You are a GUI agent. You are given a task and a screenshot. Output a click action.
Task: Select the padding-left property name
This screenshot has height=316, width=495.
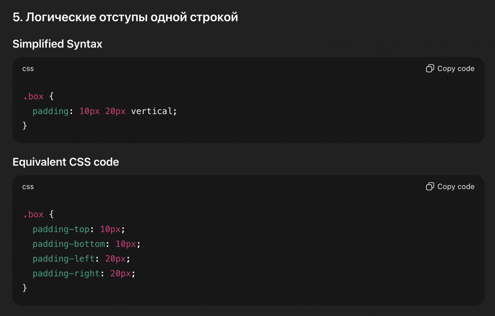63,259
